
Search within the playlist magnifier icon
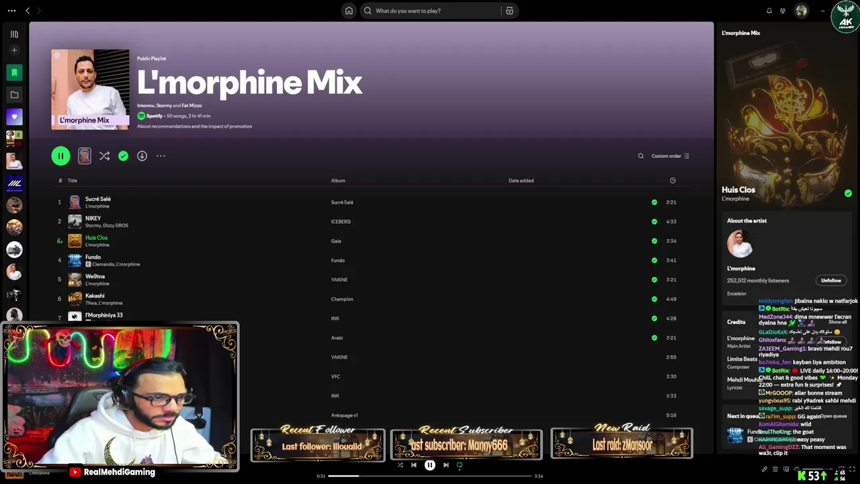click(x=641, y=156)
